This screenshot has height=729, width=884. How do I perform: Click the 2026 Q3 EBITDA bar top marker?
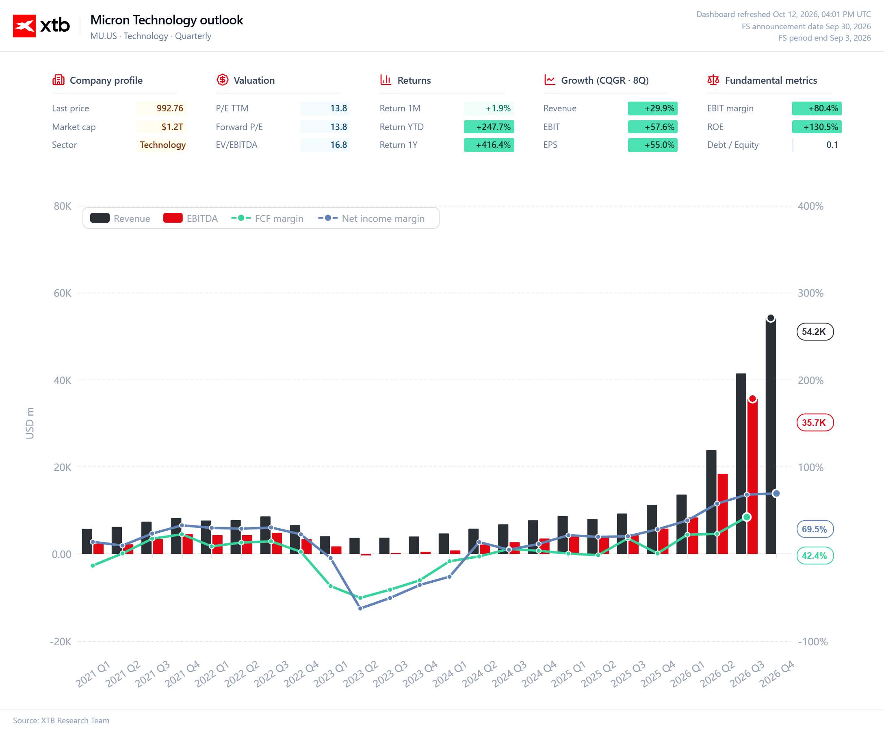point(753,399)
